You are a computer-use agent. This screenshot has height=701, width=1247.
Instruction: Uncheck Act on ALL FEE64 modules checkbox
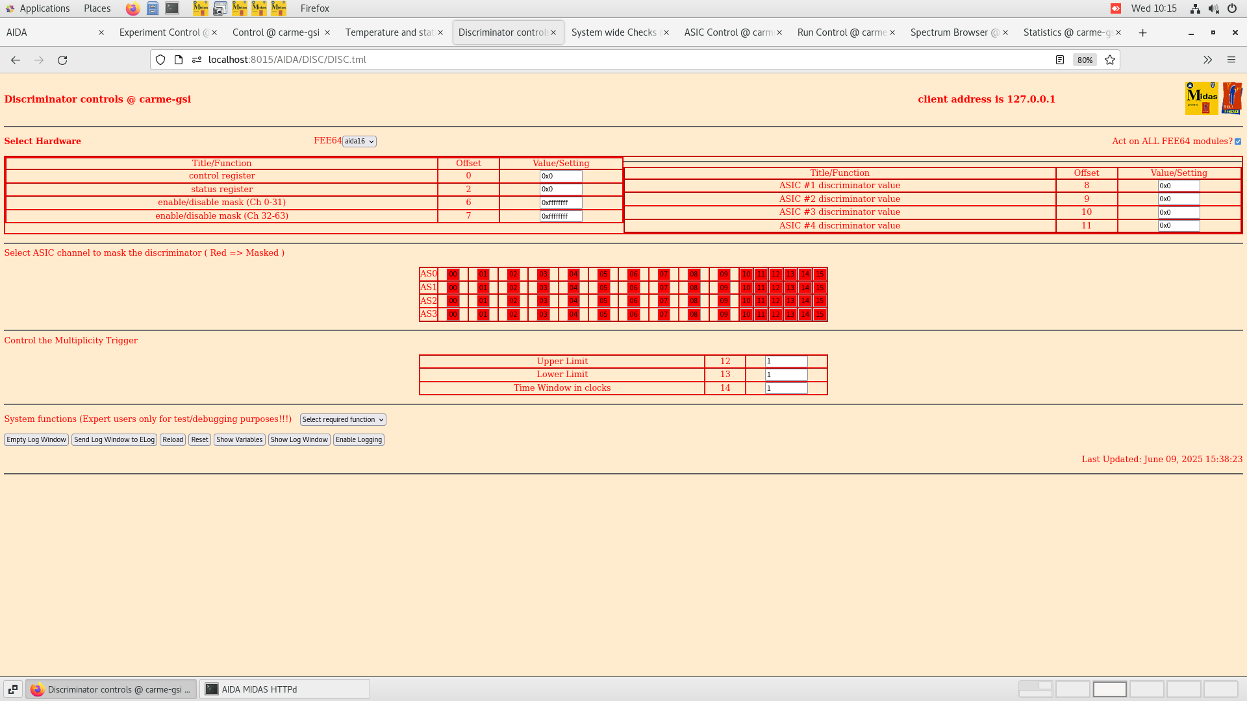click(1238, 141)
